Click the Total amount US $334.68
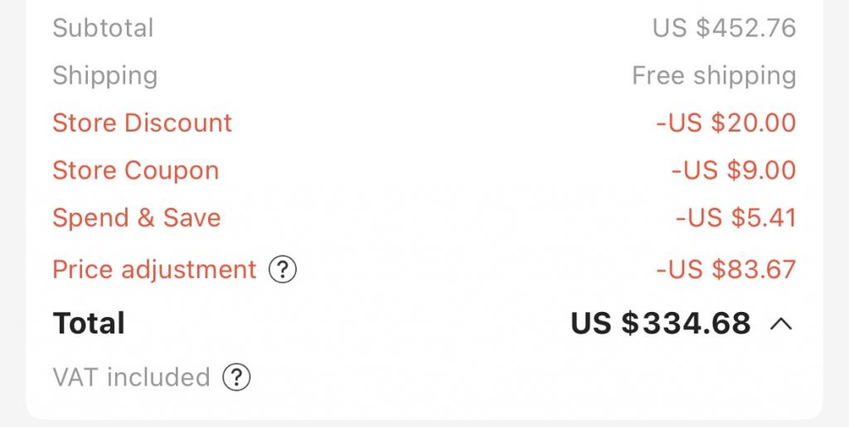 pyautogui.click(x=660, y=324)
